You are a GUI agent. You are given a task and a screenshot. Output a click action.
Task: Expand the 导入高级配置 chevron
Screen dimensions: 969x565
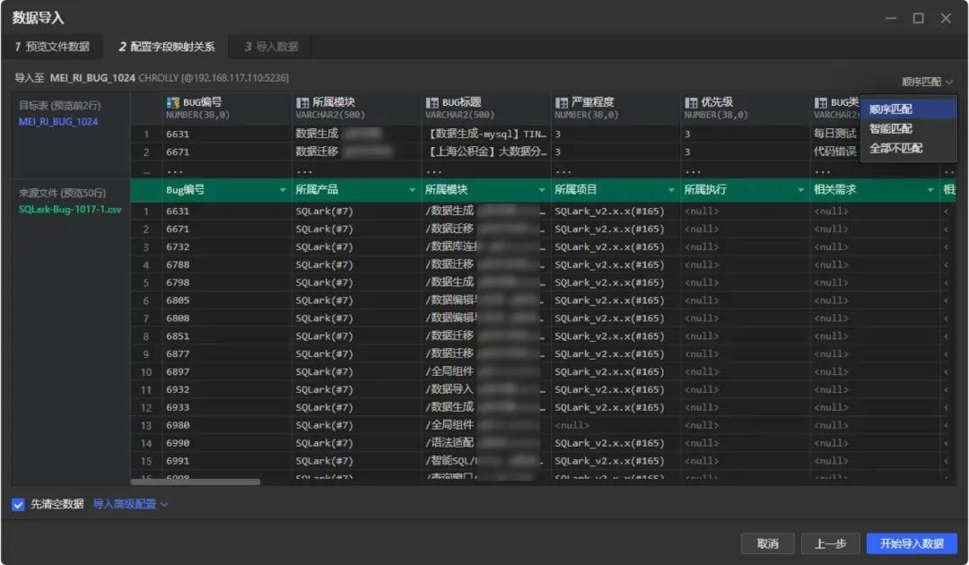click(164, 505)
